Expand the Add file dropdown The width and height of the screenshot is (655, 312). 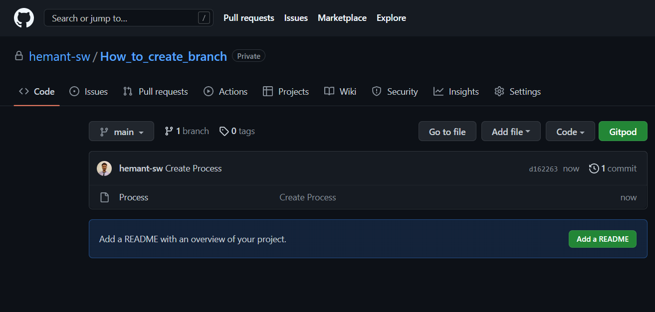(511, 132)
